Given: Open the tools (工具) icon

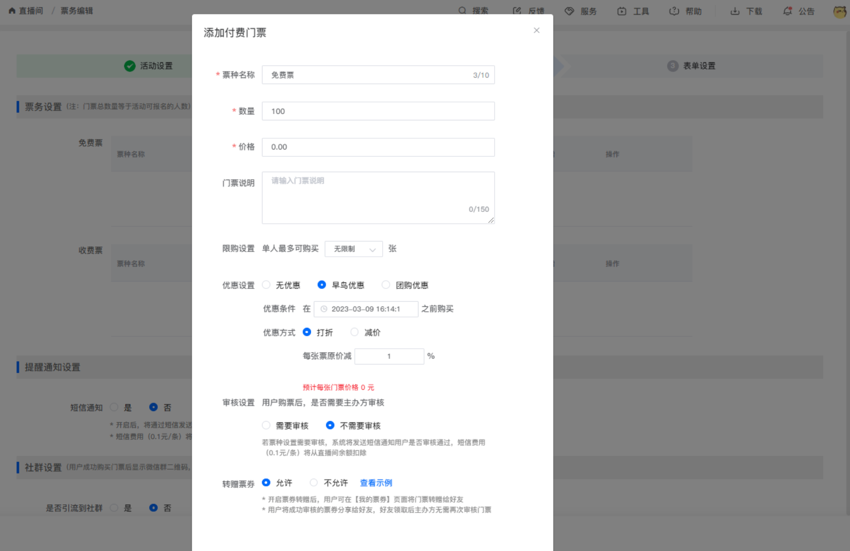Looking at the screenshot, I should click(x=622, y=11).
